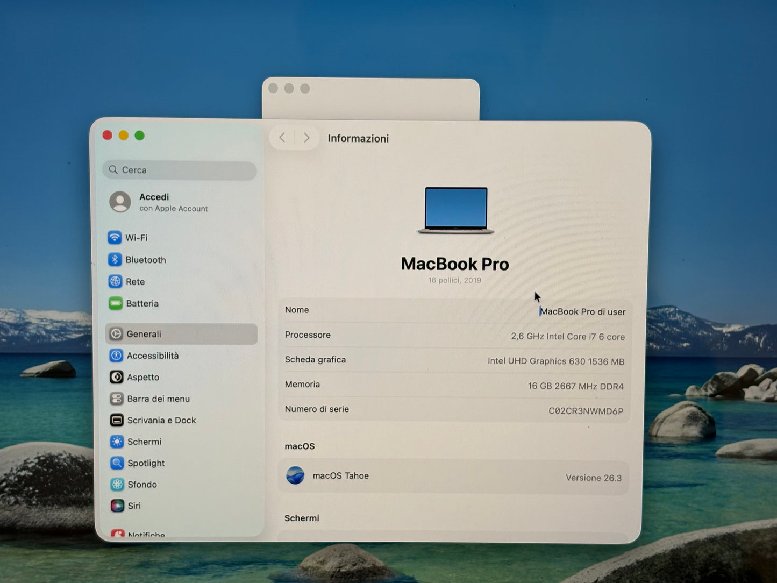
Task: Select the Generali gear icon
Action: click(x=116, y=334)
